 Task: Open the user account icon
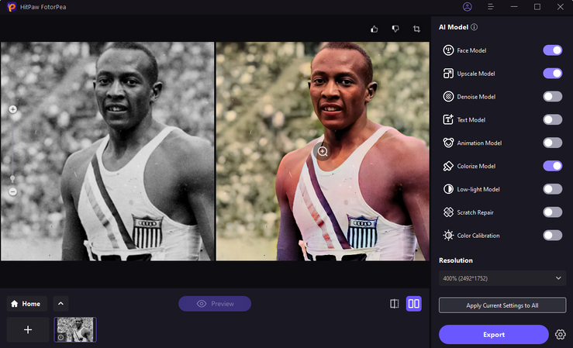(x=467, y=7)
